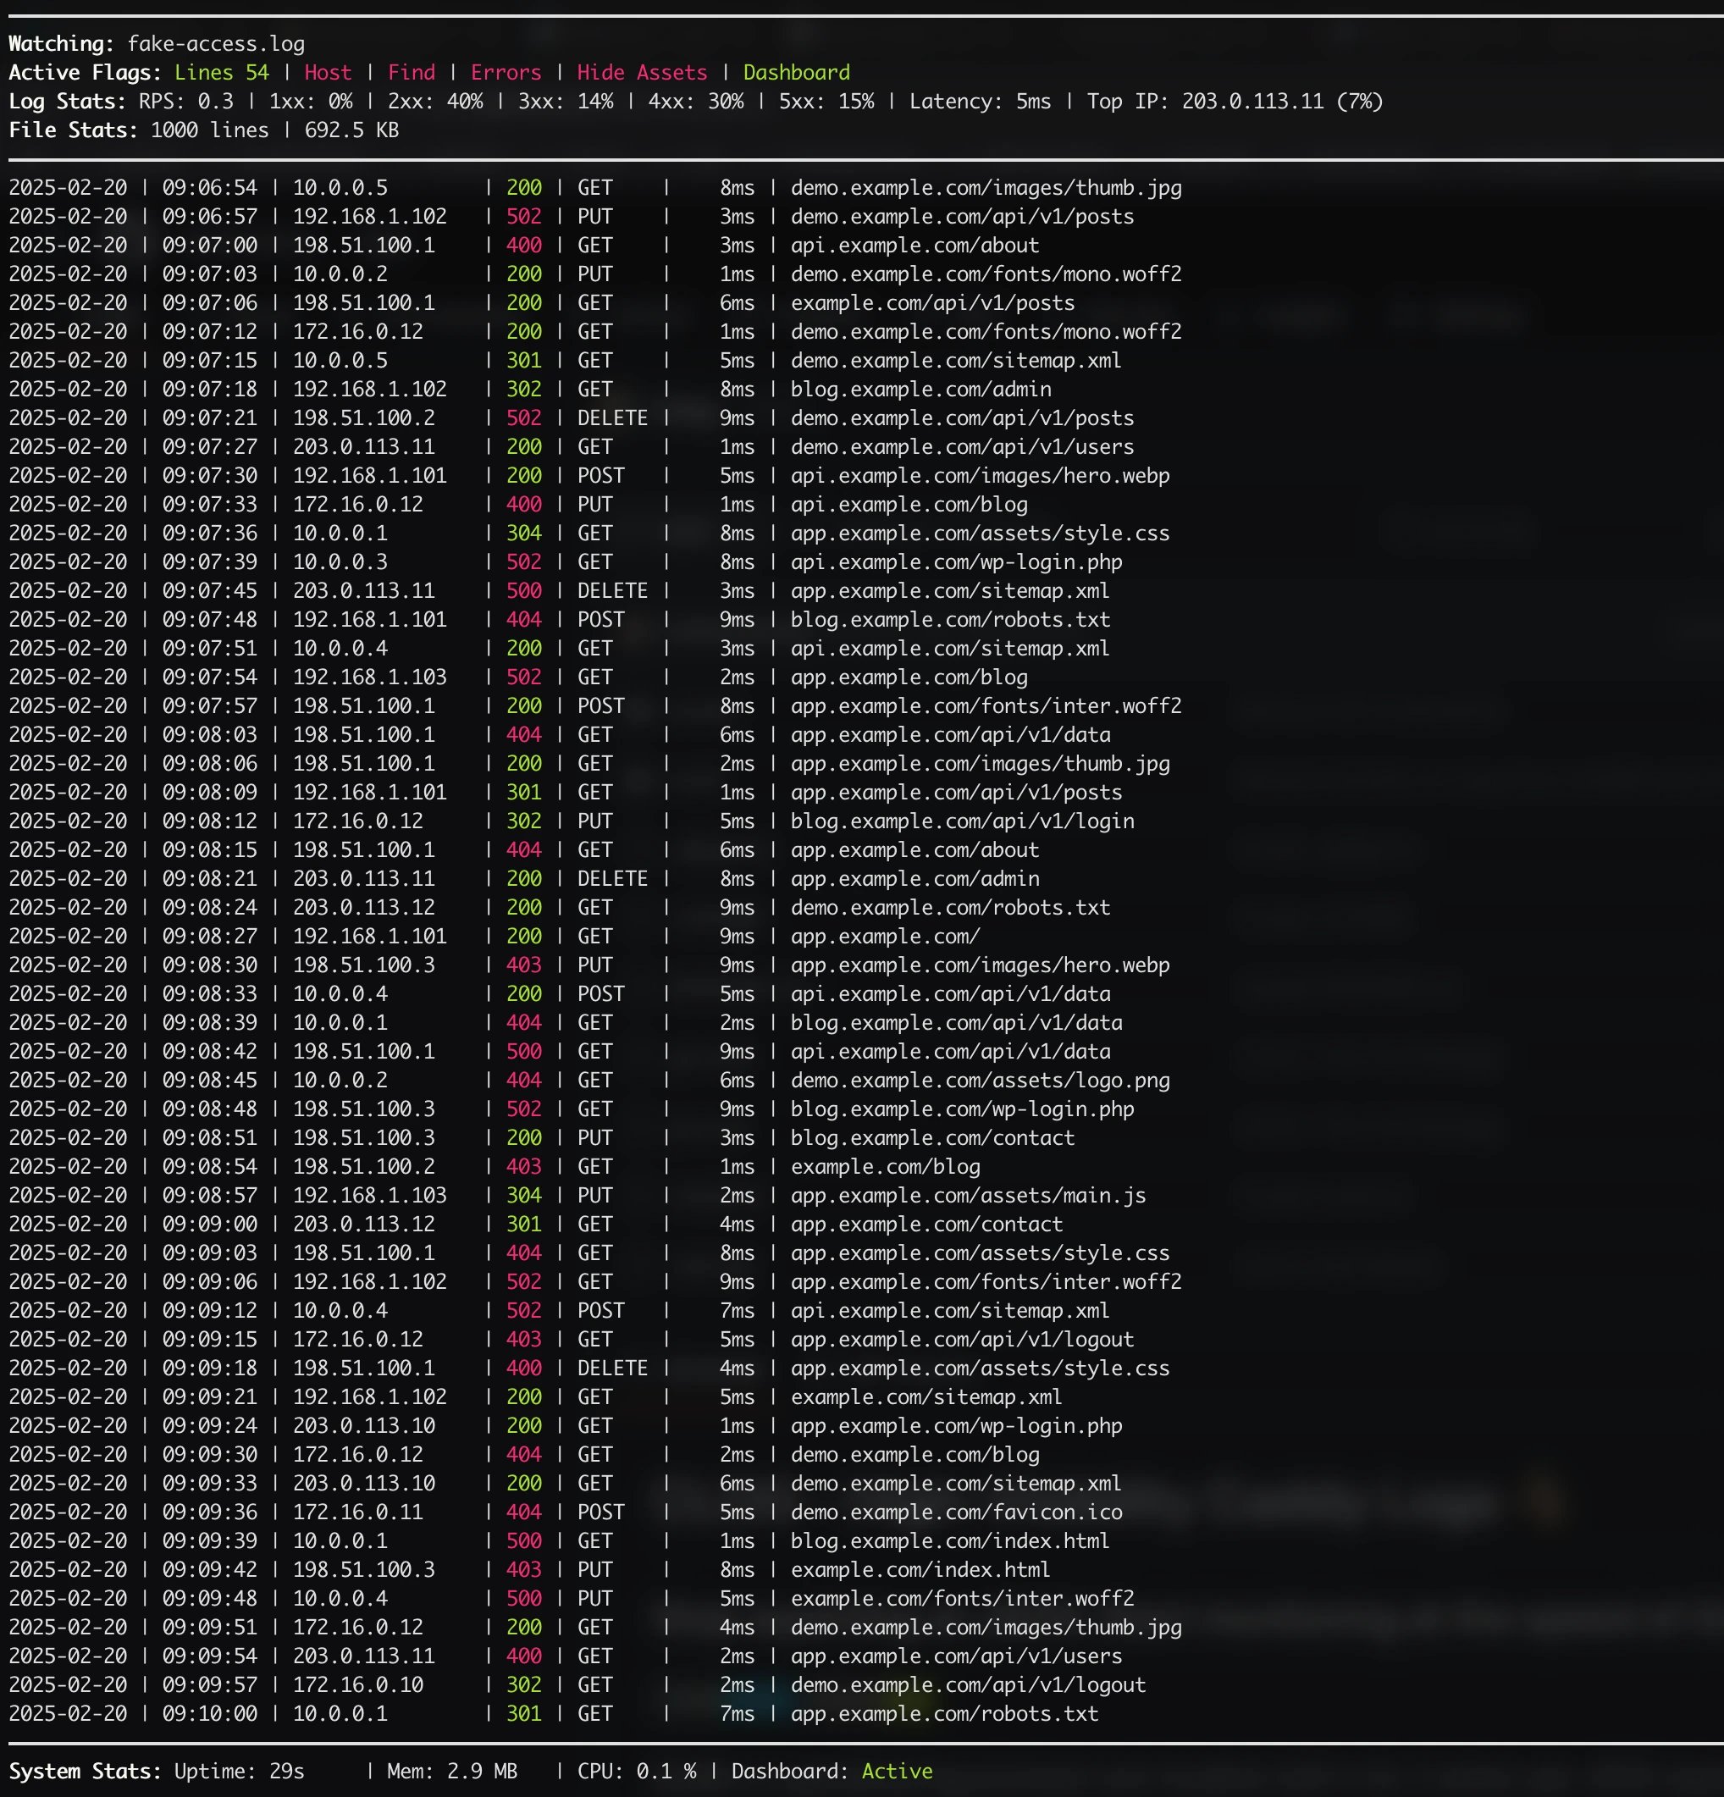Click the 1000 lines file stat
Image resolution: width=1724 pixels, height=1797 pixels.
click(x=210, y=130)
